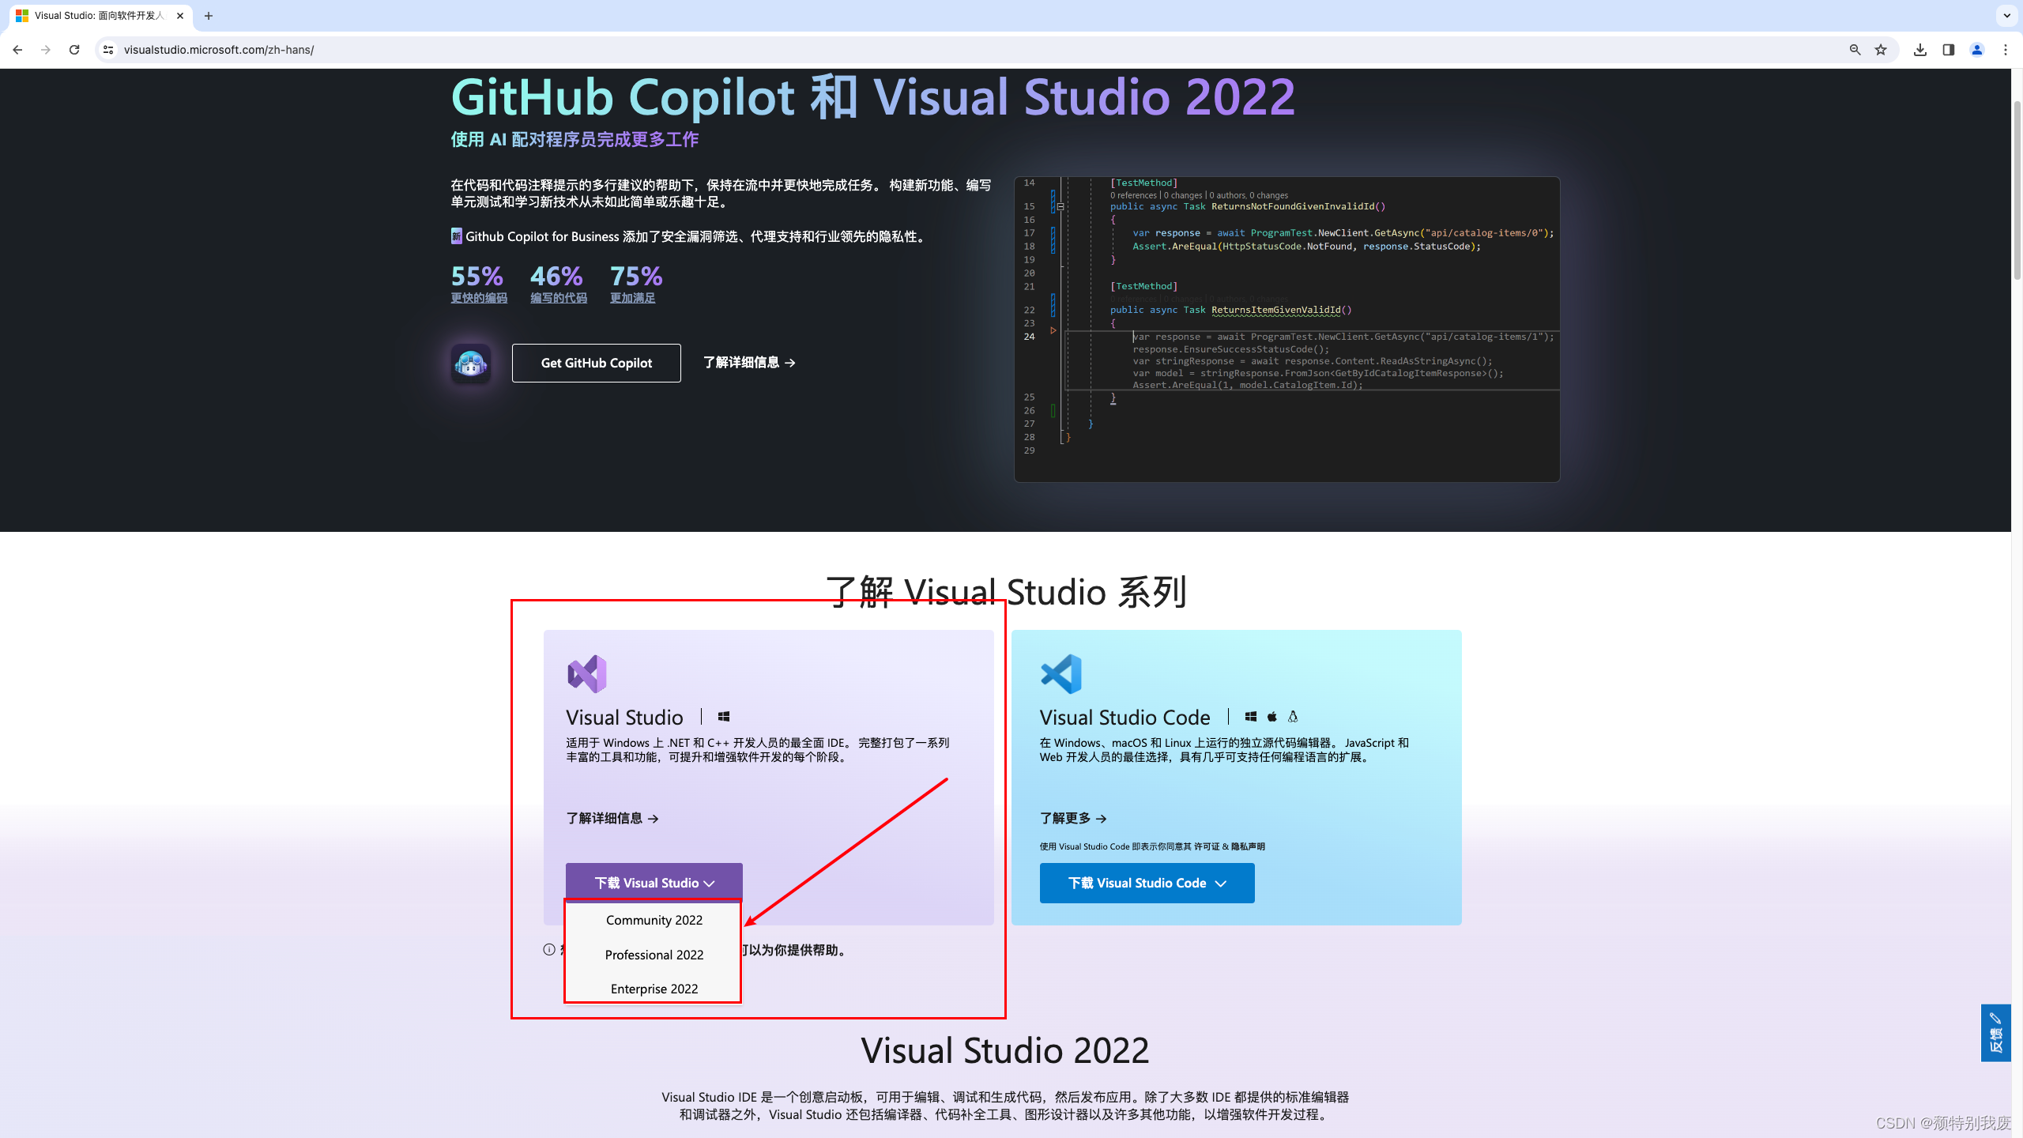Click the Chrome profile avatar icon
The width and height of the screenshot is (2023, 1138).
pos(1976,49)
